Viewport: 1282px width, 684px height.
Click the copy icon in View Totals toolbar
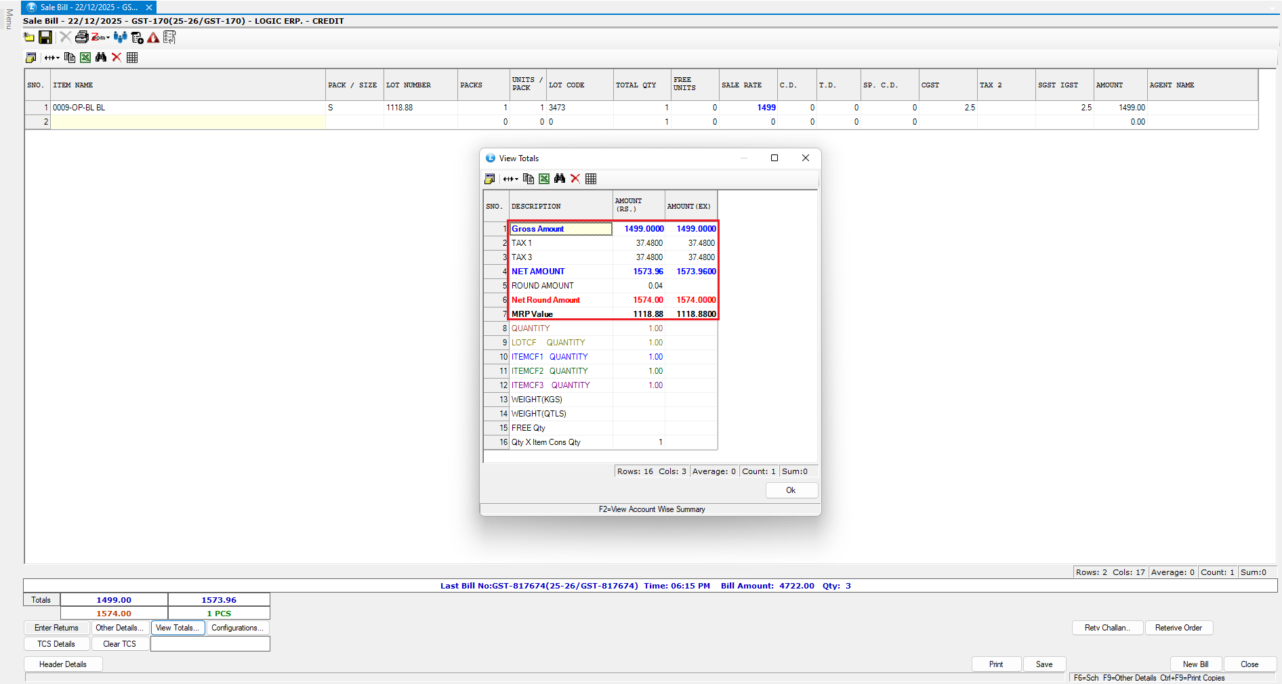pyautogui.click(x=529, y=179)
